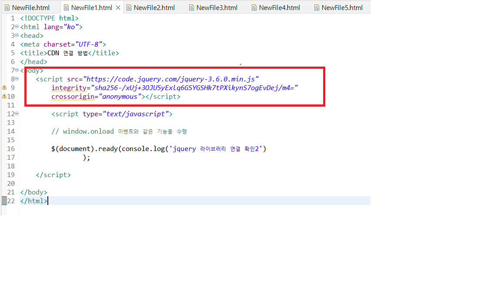This screenshot has height=282, width=501.
Task: Collapse the body tag fold on line 7
Action: click(17, 70)
